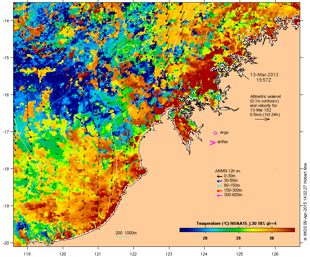
Task: Click the '200 1000m' contour legend text
Action: pos(126,233)
